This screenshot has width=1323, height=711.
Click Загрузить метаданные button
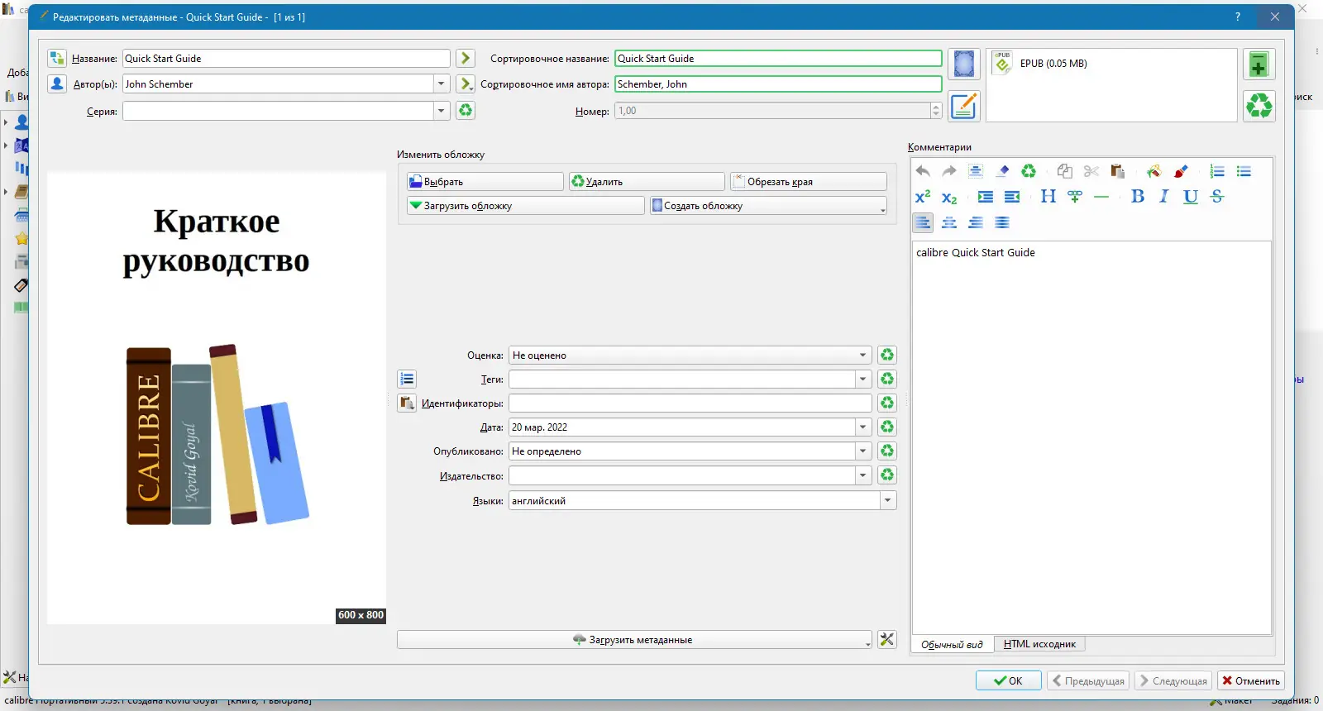pyautogui.click(x=634, y=639)
